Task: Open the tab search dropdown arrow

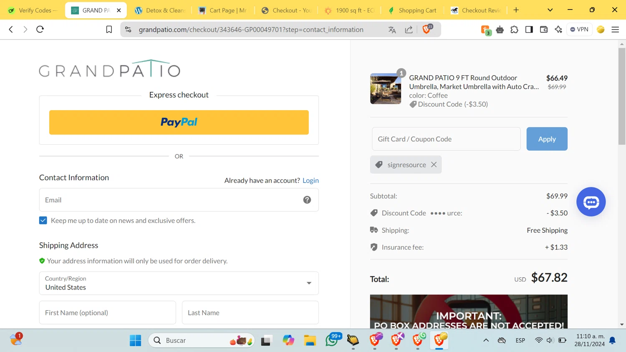Action: pyautogui.click(x=550, y=10)
